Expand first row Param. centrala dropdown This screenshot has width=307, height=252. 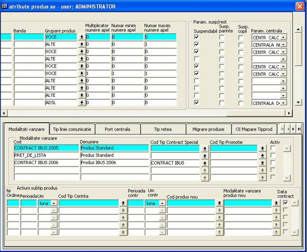(x=283, y=37)
